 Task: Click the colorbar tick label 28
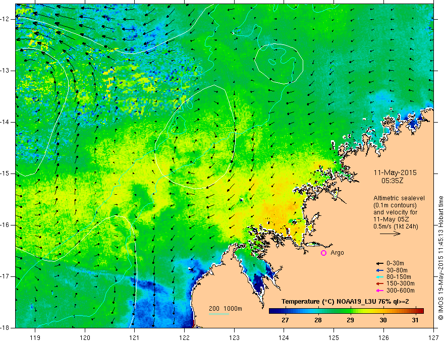click(x=318, y=320)
